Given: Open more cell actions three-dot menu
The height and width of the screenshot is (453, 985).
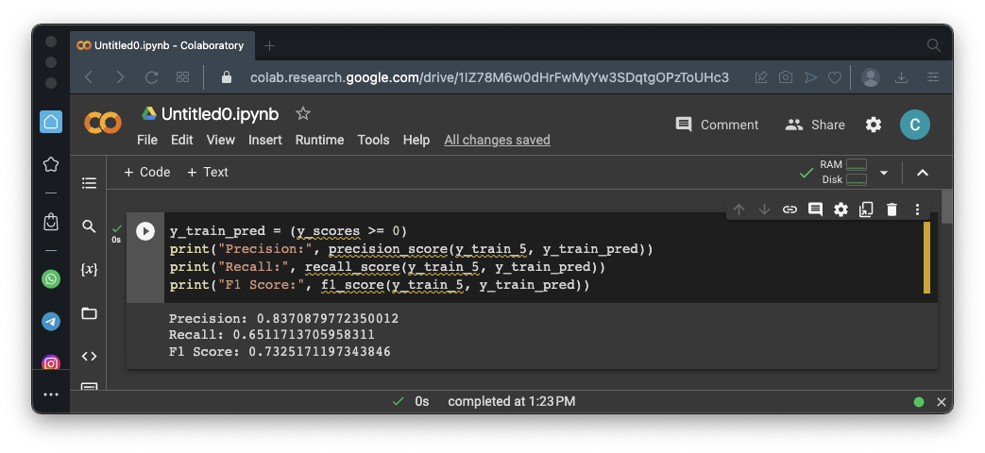Looking at the screenshot, I should pos(917,210).
